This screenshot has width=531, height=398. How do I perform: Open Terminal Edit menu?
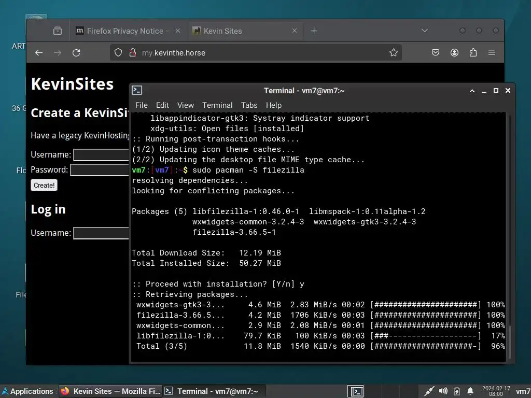pos(162,105)
